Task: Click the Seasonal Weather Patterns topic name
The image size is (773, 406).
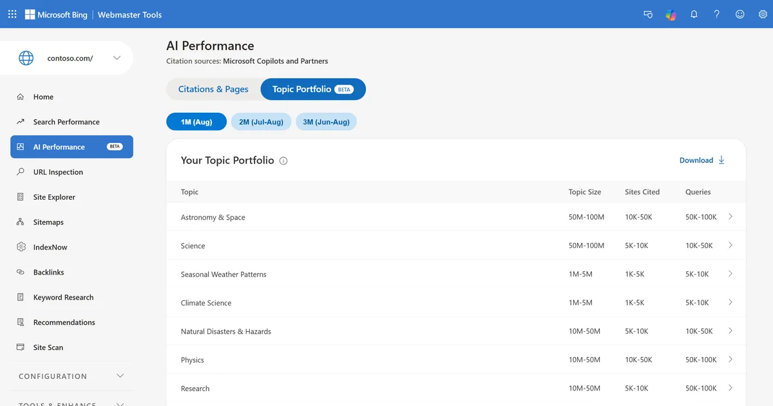Action: click(224, 275)
